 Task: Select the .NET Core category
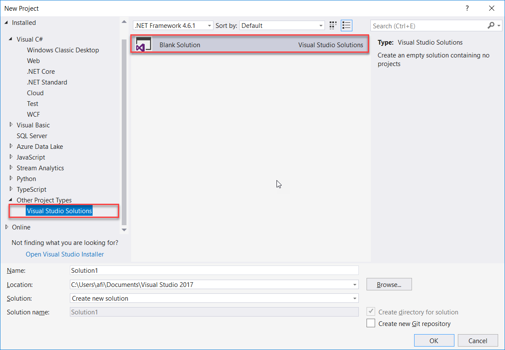tap(41, 72)
